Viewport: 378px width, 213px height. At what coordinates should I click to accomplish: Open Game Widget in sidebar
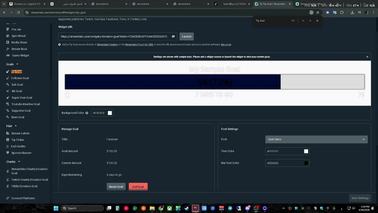coord(20,55)
